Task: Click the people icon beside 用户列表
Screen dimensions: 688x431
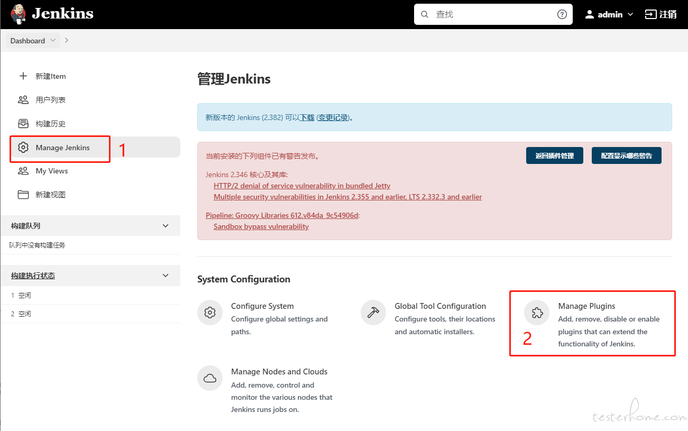Action: (23, 100)
